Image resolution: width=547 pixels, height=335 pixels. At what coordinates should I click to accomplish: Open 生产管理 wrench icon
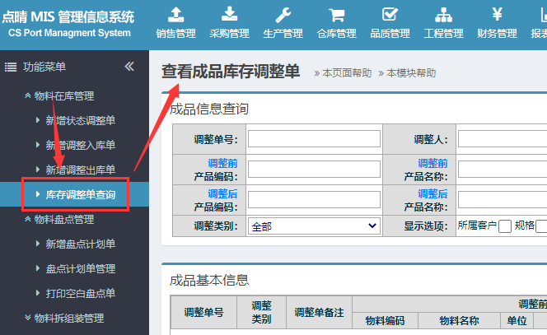tap(283, 15)
